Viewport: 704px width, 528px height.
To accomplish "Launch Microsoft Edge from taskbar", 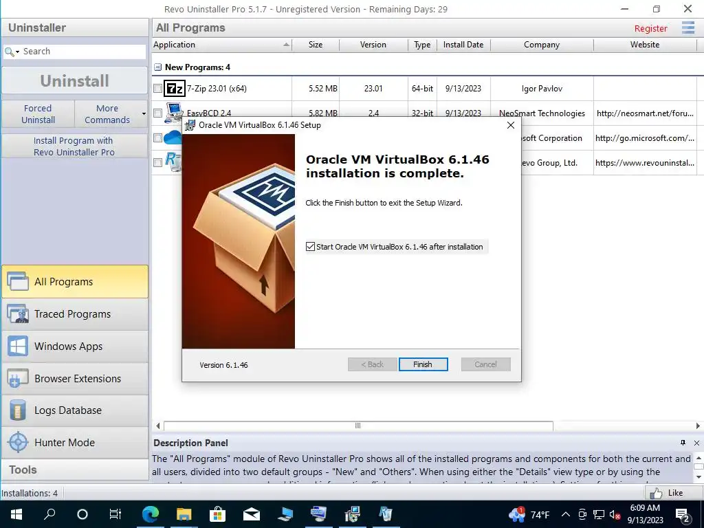I will (x=150, y=514).
